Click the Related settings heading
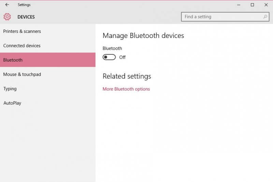273x182 pixels. pos(127,76)
